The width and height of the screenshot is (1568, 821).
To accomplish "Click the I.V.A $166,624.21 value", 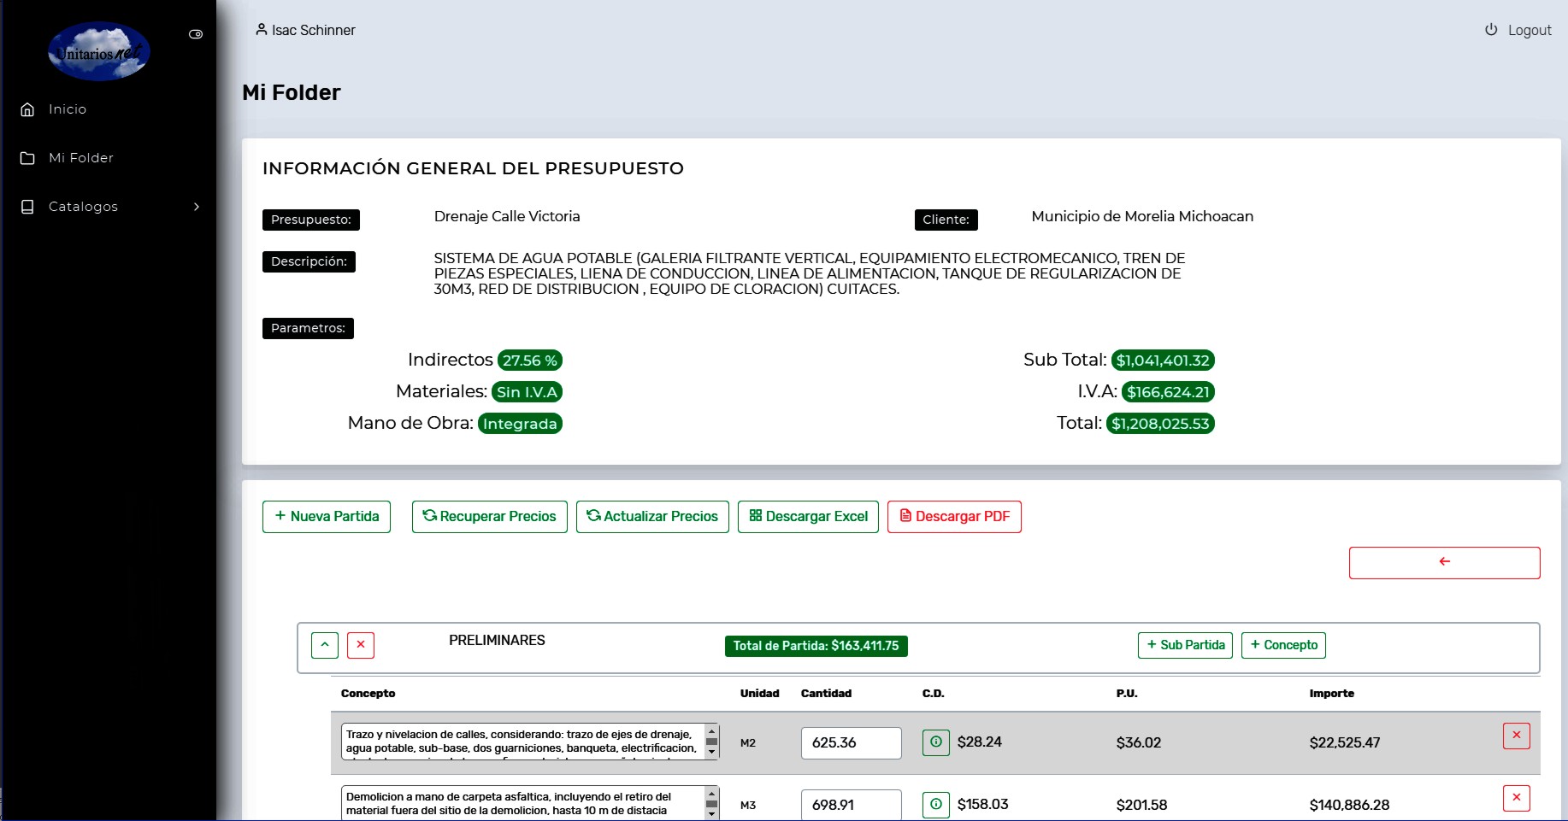I will pyautogui.click(x=1168, y=392).
